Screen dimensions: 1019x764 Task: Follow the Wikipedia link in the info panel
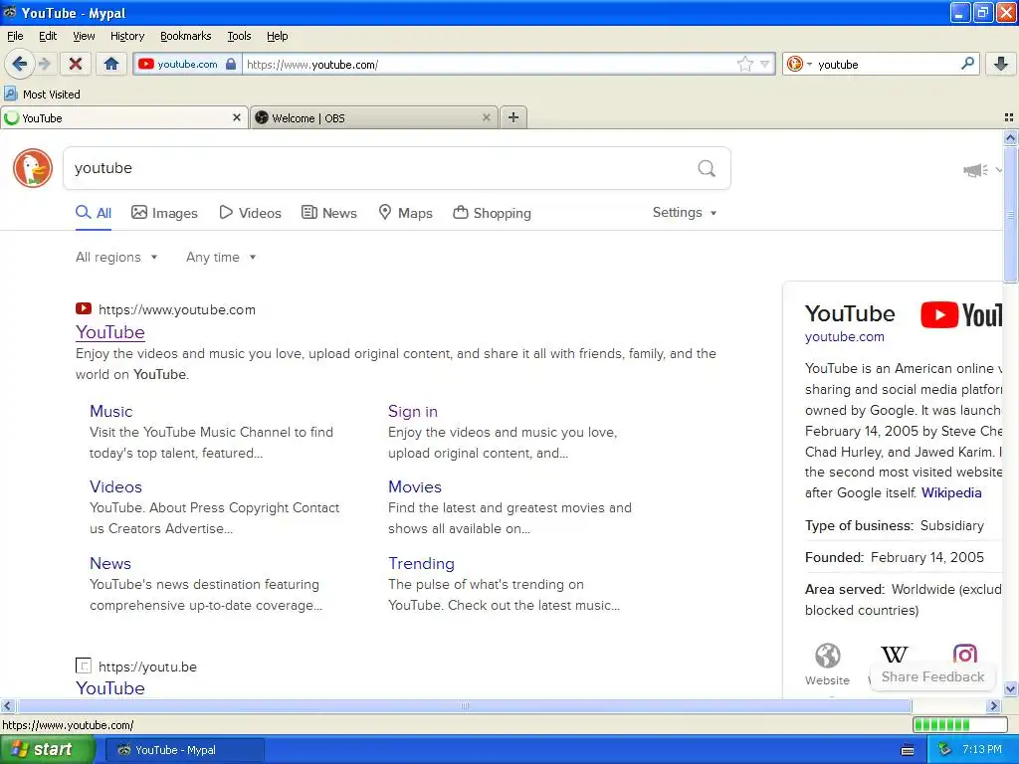coord(951,492)
